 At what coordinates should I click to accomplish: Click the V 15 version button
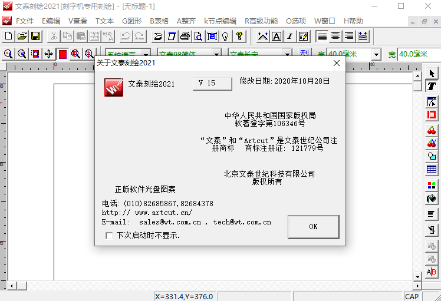pyautogui.click(x=212, y=84)
